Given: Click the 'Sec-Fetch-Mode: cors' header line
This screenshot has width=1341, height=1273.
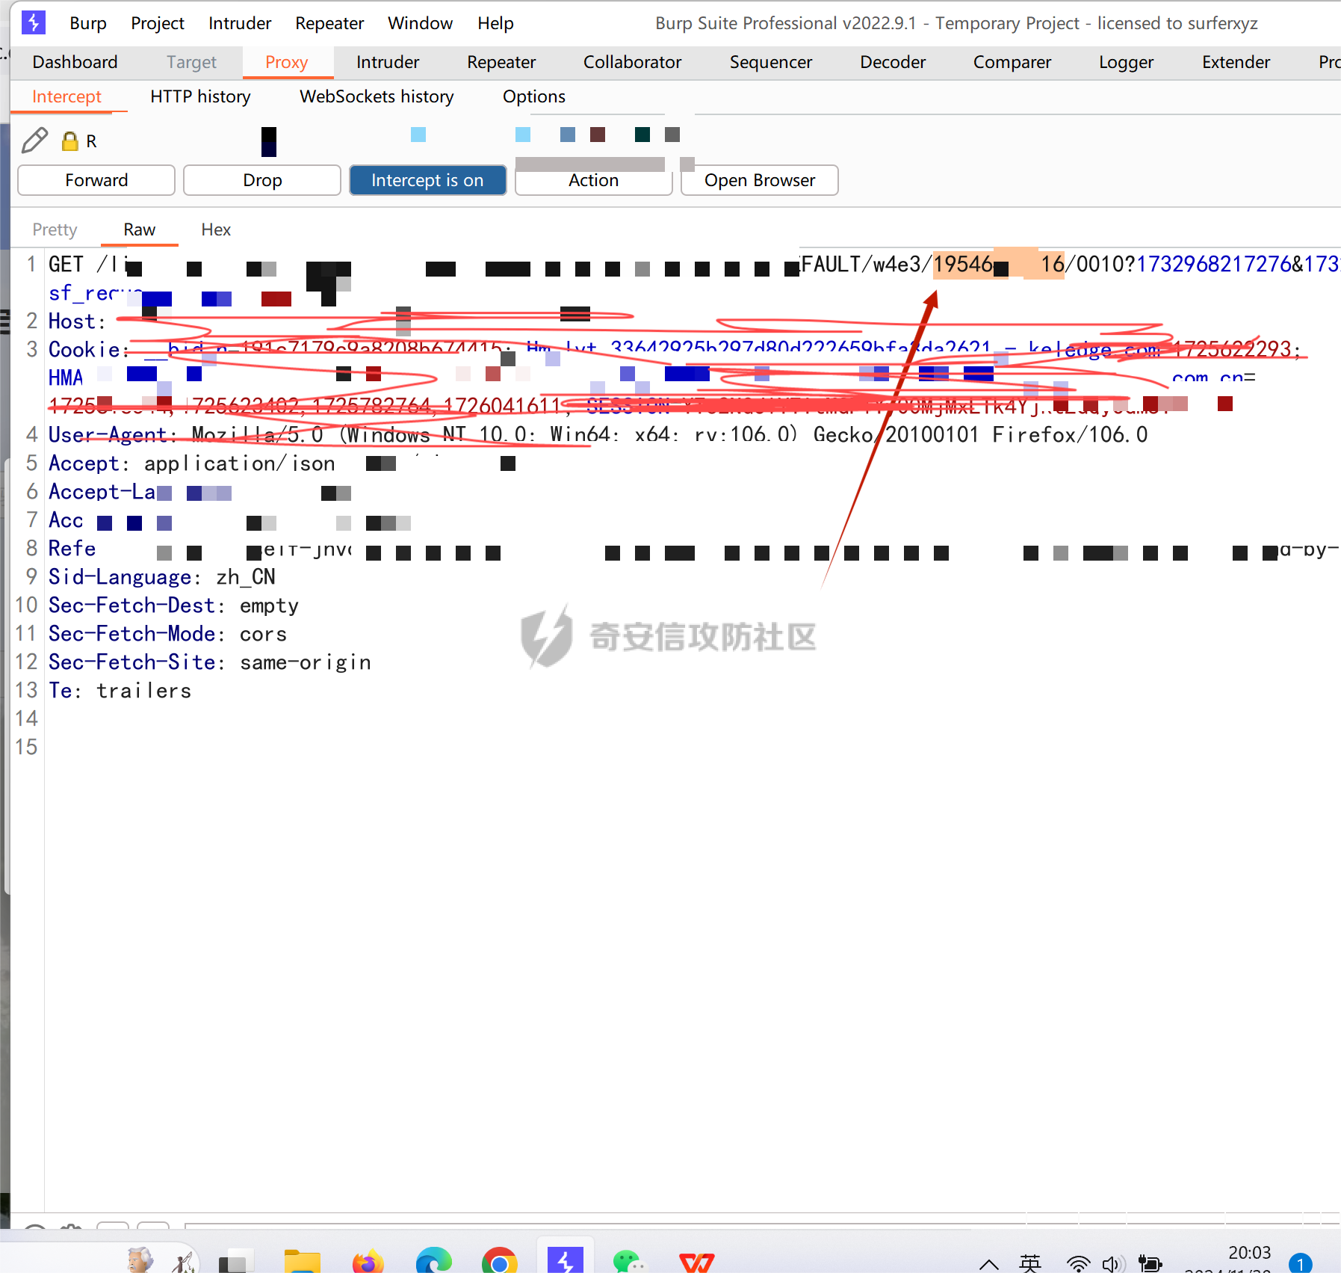Looking at the screenshot, I should pyautogui.click(x=167, y=634).
